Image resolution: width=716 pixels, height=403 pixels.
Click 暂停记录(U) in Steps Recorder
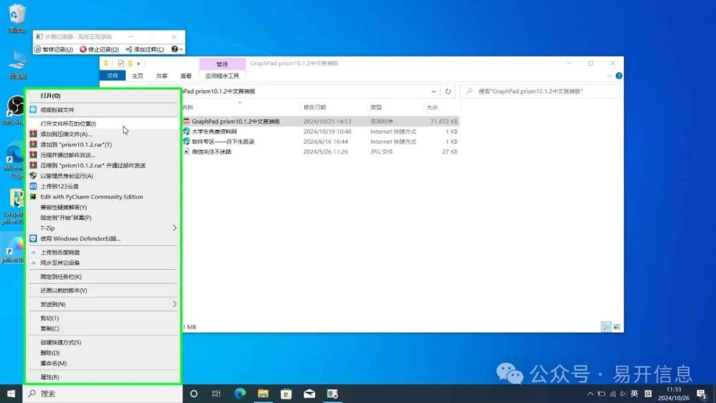[54, 49]
